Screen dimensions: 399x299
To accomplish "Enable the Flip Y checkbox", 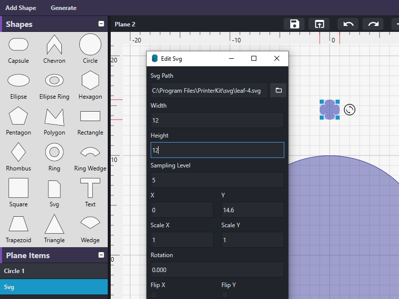I will pos(224,295).
